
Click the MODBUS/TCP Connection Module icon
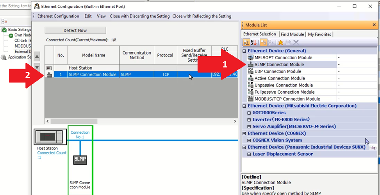250,98
